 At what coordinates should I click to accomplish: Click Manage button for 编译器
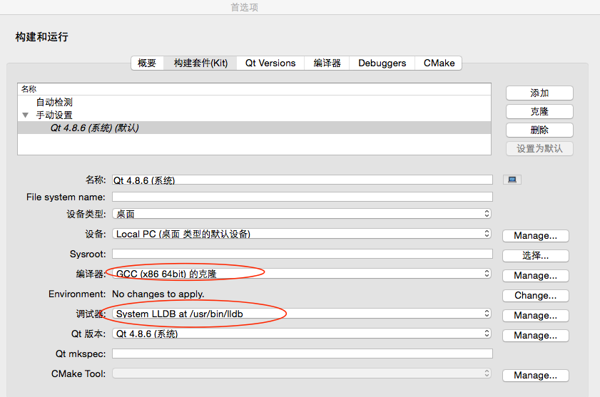point(535,275)
